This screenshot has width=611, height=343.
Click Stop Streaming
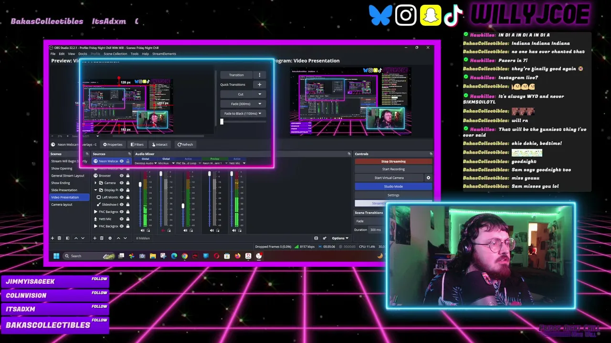(x=393, y=161)
